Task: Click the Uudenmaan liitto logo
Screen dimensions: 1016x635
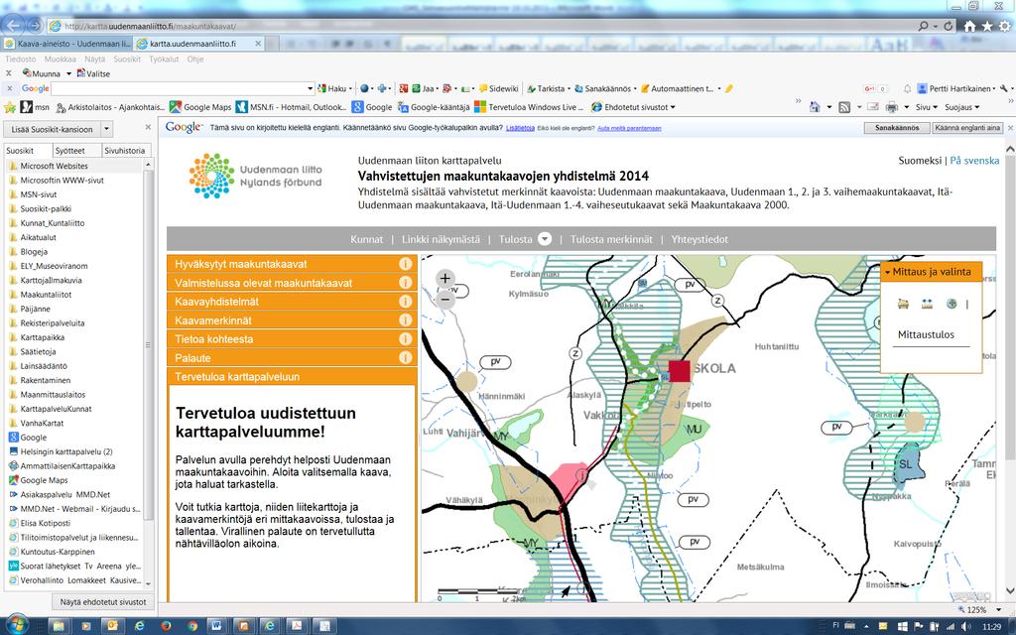Action: 256,176
